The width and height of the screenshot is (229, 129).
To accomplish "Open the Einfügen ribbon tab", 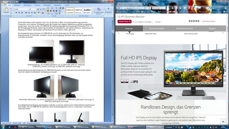I will 17,5.
